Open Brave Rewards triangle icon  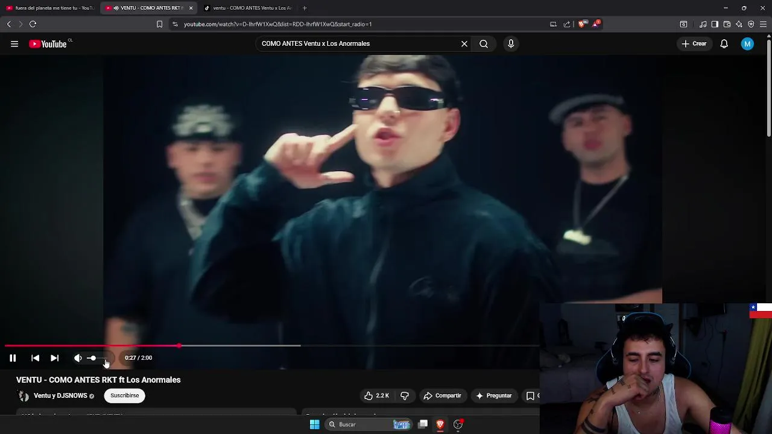596,24
